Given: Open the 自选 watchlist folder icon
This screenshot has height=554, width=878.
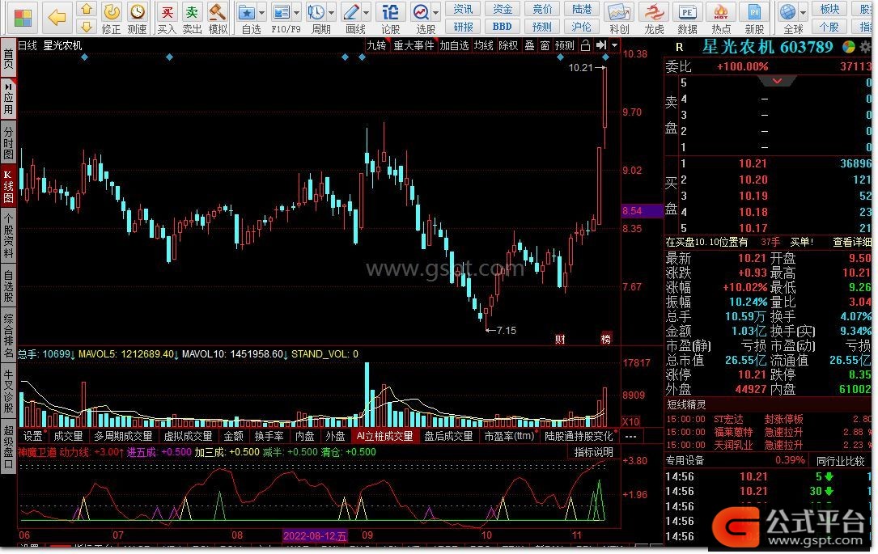Looking at the screenshot, I should point(247,12).
